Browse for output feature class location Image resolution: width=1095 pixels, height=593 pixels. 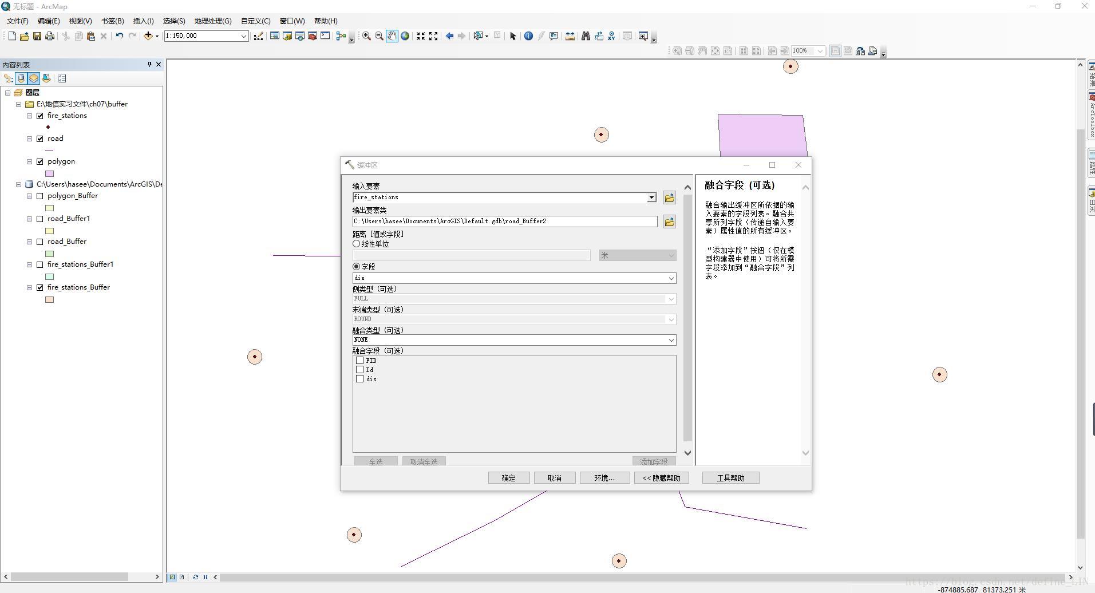(x=669, y=222)
